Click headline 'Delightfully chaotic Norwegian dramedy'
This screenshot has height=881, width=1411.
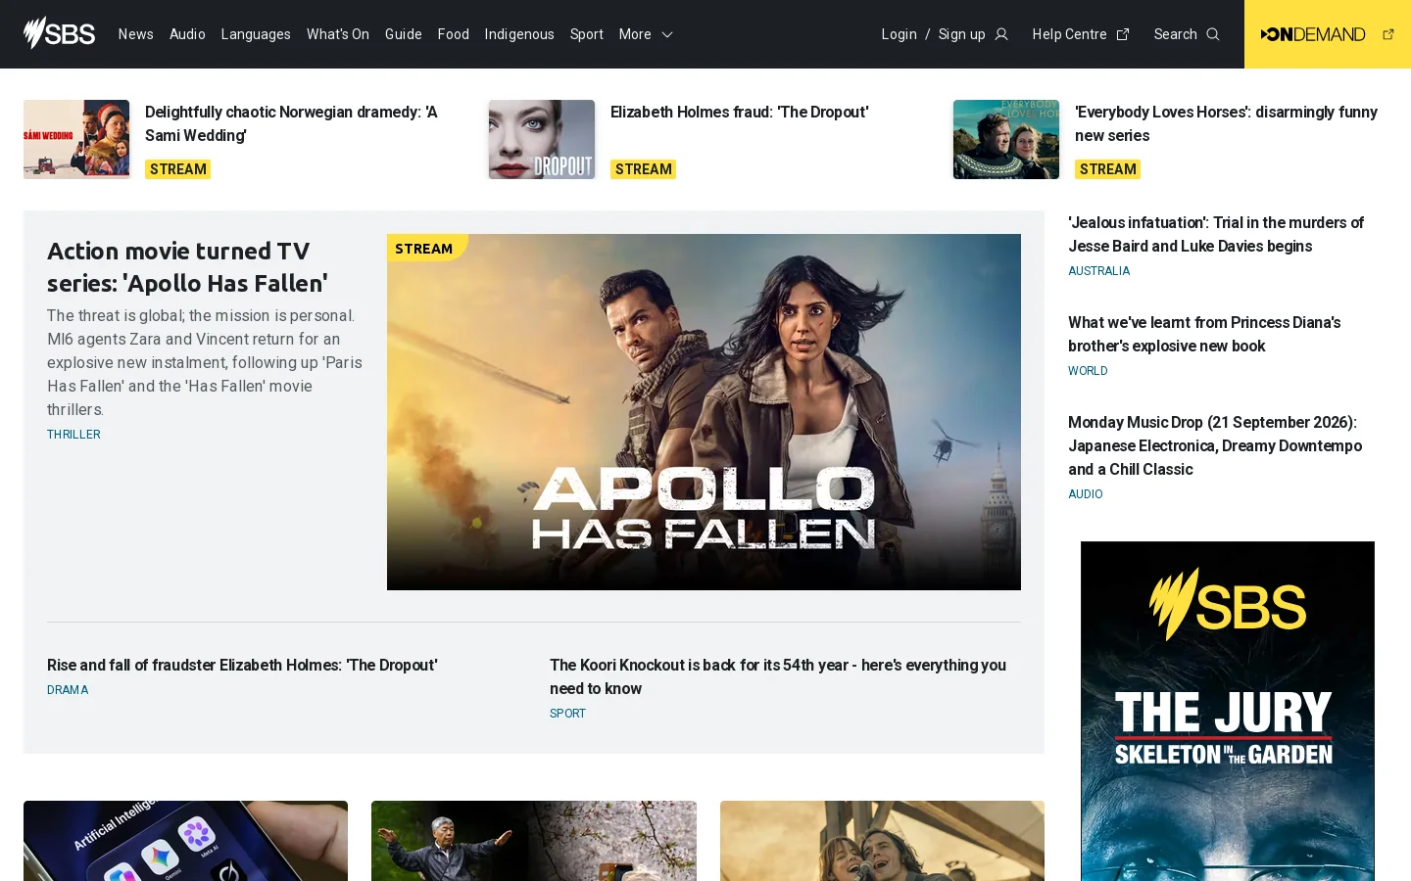[x=291, y=123]
